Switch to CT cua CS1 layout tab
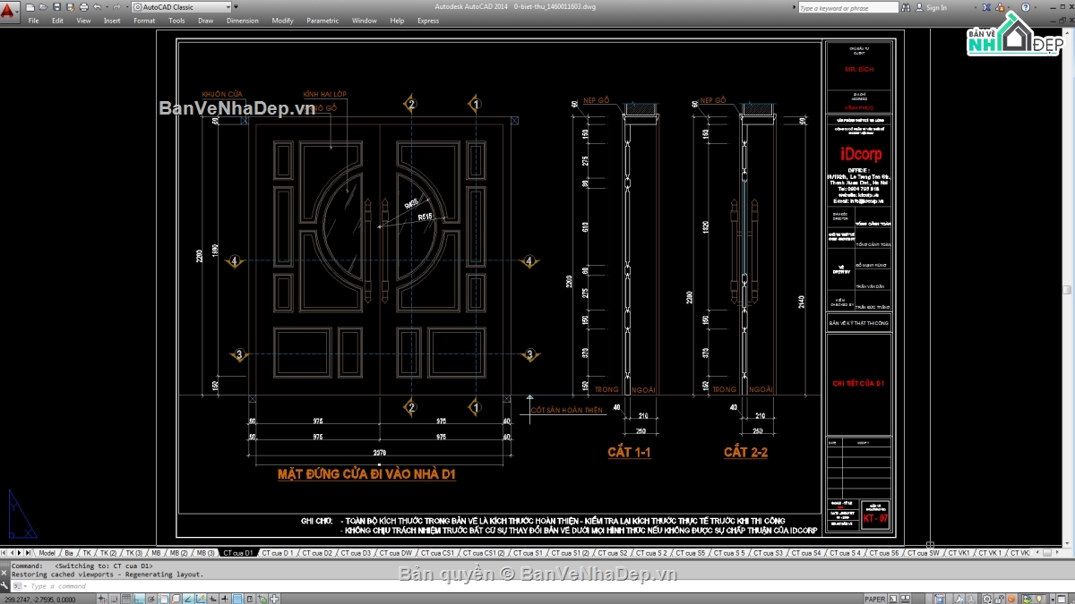Image resolution: width=1075 pixels, height=604 pixels. 436,553
